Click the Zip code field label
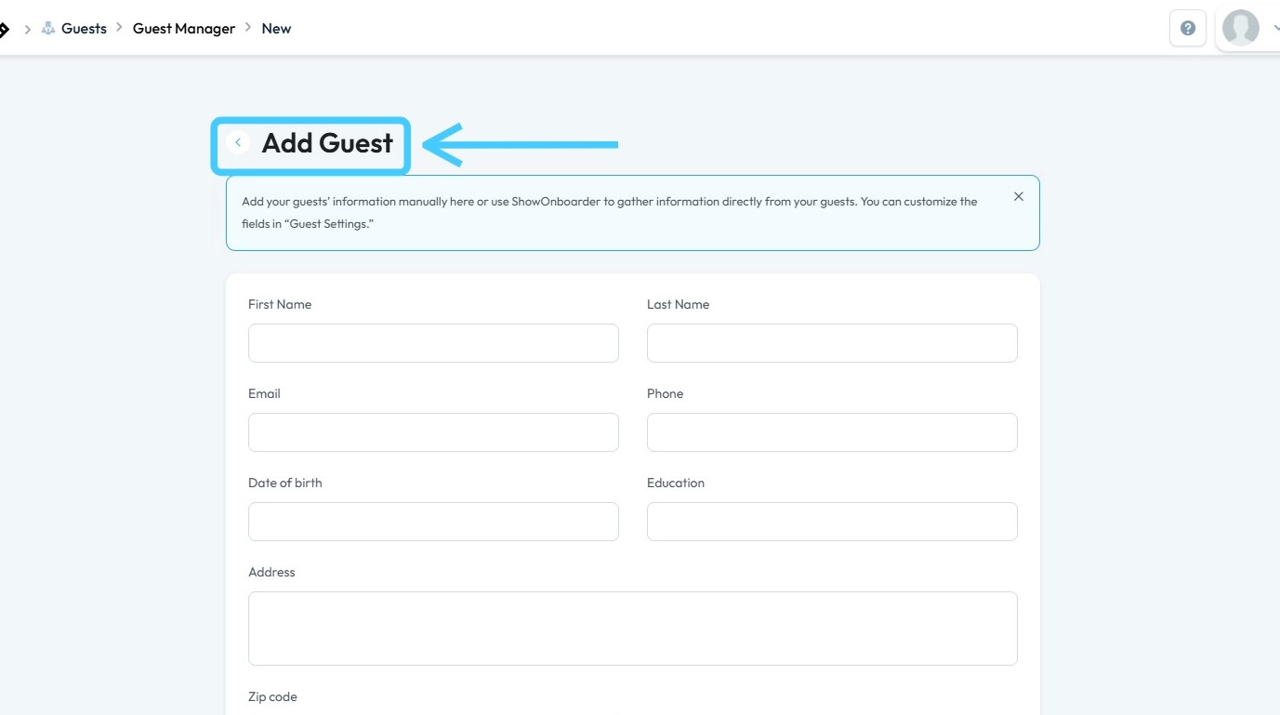Screen dimensions: 1280x715 pos(272,696)
